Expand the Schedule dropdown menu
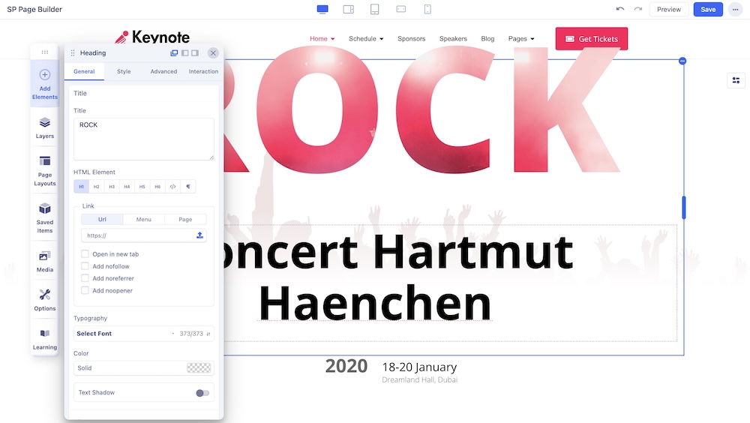The width and height of the screenshot is (750, 423). point(366,39)
